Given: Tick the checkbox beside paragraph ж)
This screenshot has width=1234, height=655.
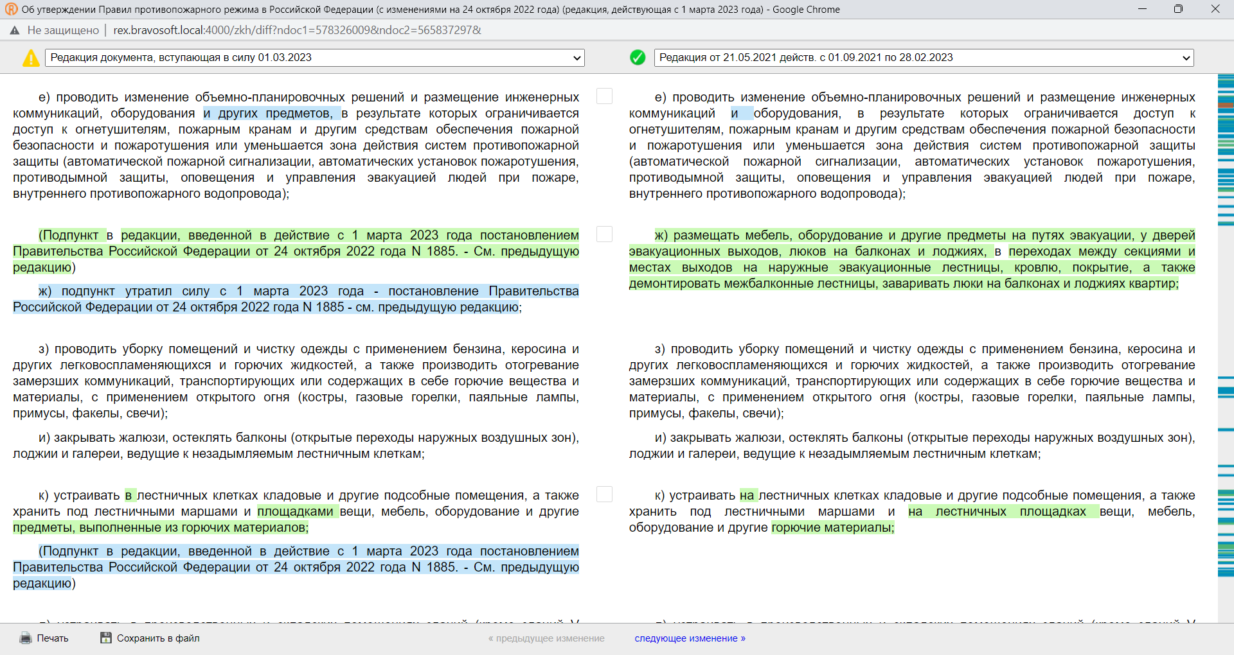Looking at the screenshot, I should point(604,234).
